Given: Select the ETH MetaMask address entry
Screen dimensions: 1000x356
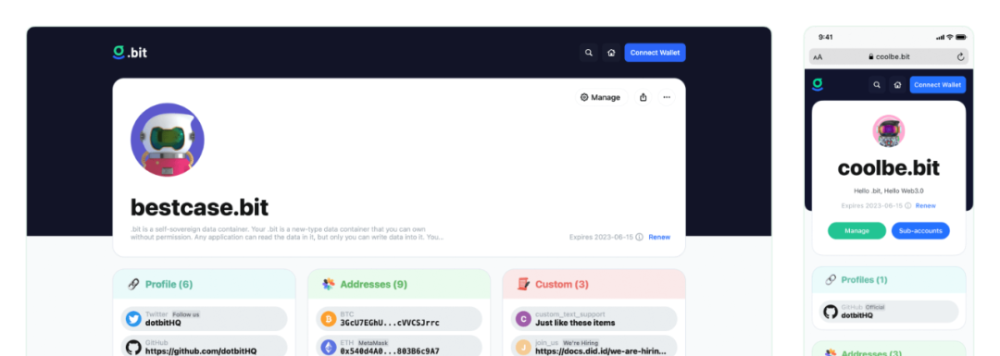Looking at the screenshot, I should click(399, 347).
